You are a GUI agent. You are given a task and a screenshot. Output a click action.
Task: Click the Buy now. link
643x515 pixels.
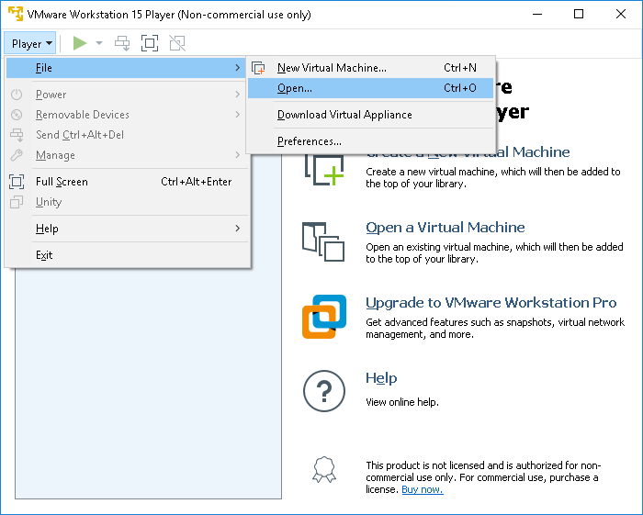pyautogui.click(x=423, y=489)
